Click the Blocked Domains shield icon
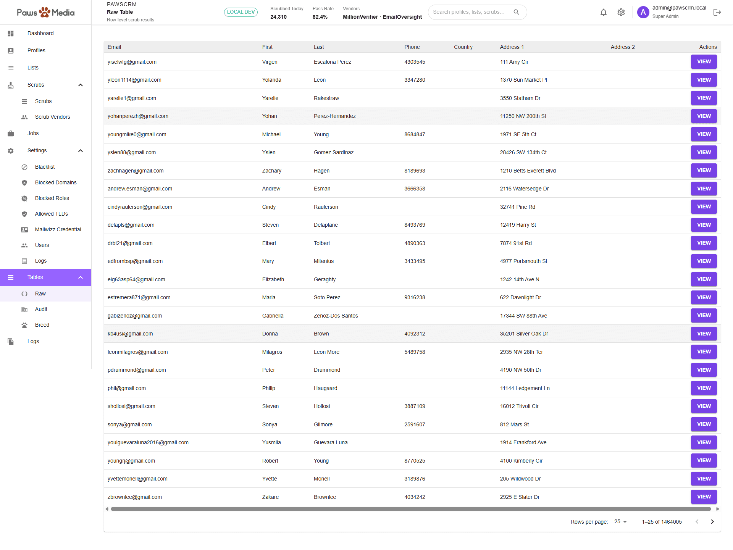 24,183
